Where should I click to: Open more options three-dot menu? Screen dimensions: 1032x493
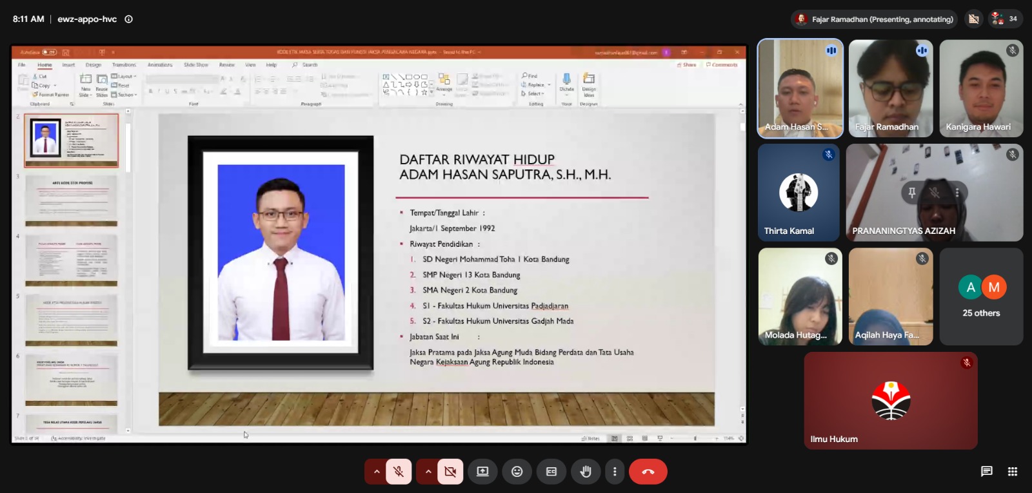tap(615, 472)
